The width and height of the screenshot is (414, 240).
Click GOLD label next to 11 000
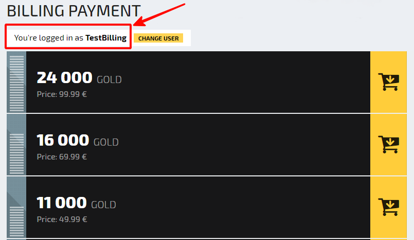pos(103,205)
